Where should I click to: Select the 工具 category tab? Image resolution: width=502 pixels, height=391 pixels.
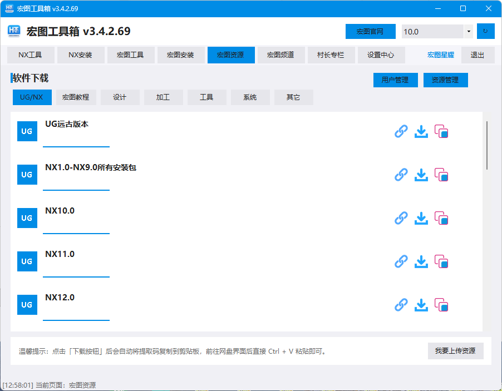coord(207,97)
